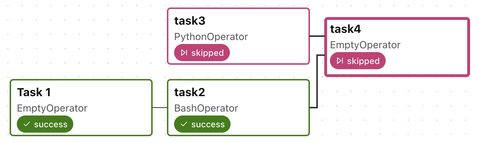Viewport: 479px width, 143px height.
Task: Select the edge from task3 to task4
Action: coord(317,36)
